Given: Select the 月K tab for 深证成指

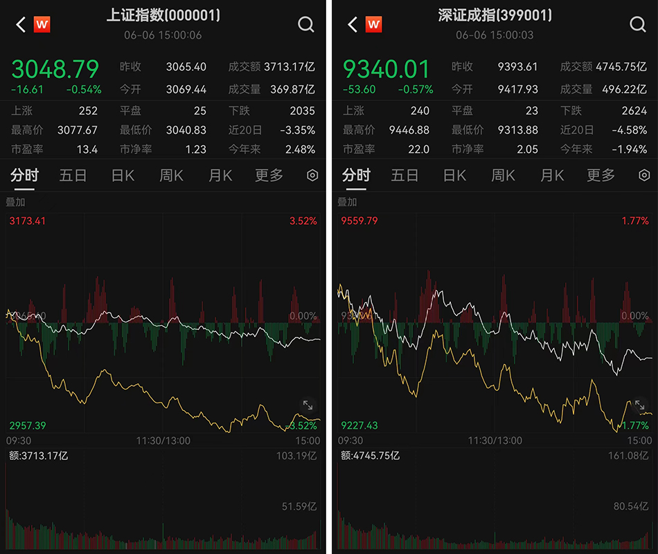Looking at the screenshot, I should tap(552, 176).
